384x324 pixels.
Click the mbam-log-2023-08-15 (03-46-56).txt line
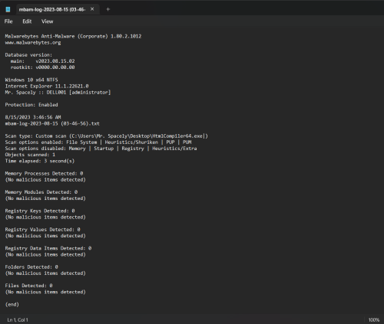52,123
